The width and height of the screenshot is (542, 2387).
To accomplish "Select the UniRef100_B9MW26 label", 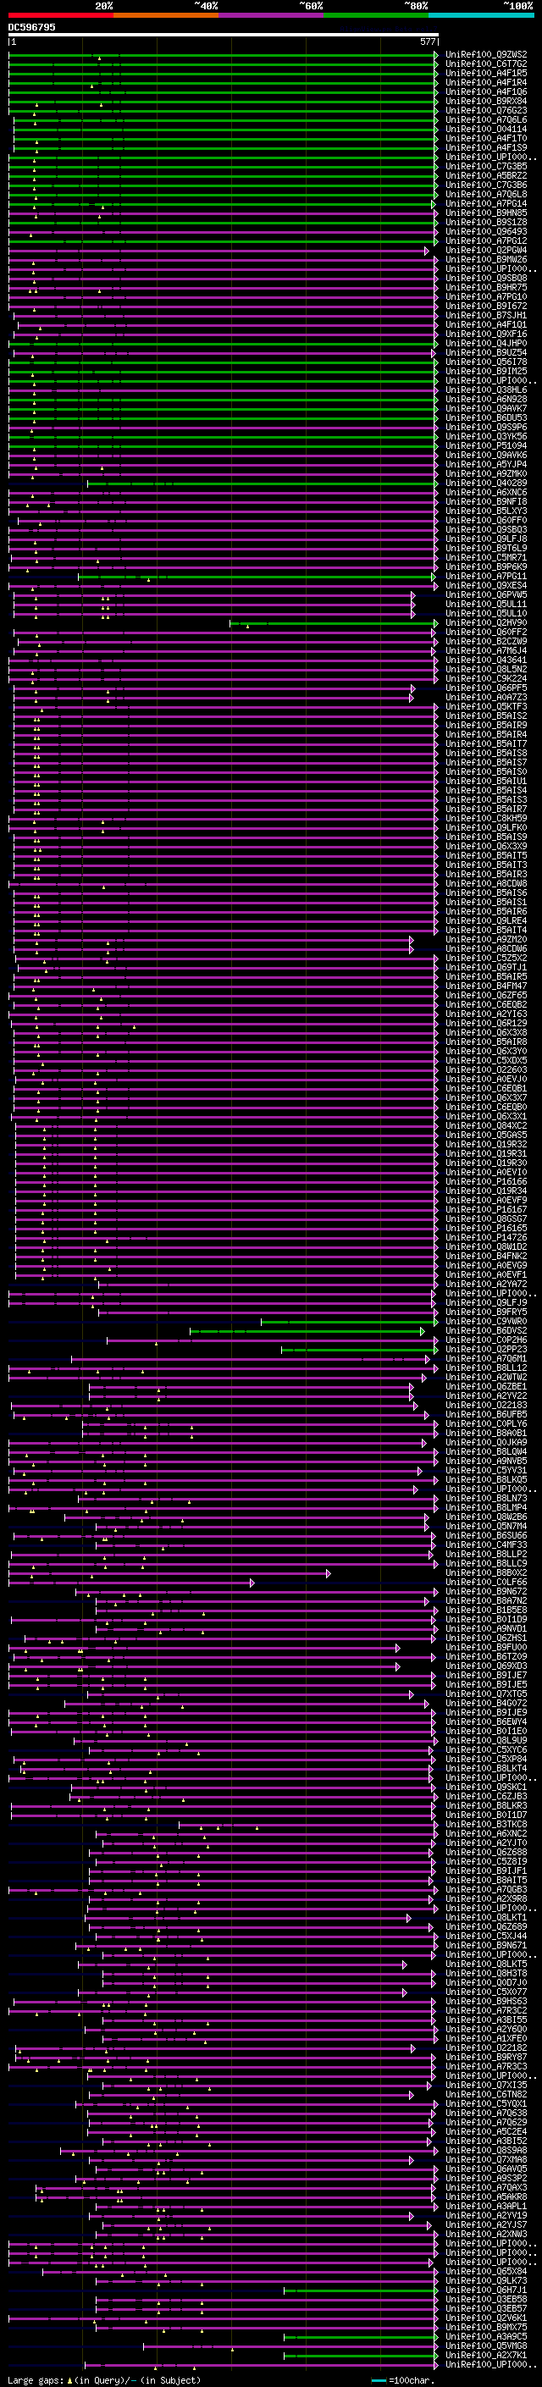I will [x=486, y=259].
